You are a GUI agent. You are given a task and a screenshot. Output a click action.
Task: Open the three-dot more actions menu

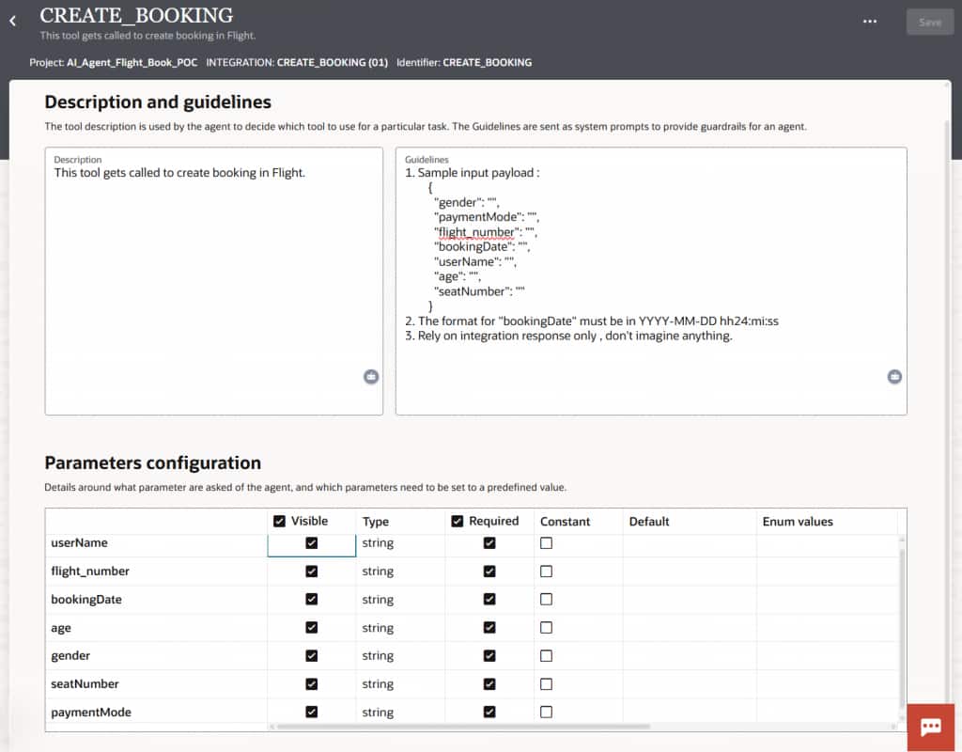click(x=870, y=22)
